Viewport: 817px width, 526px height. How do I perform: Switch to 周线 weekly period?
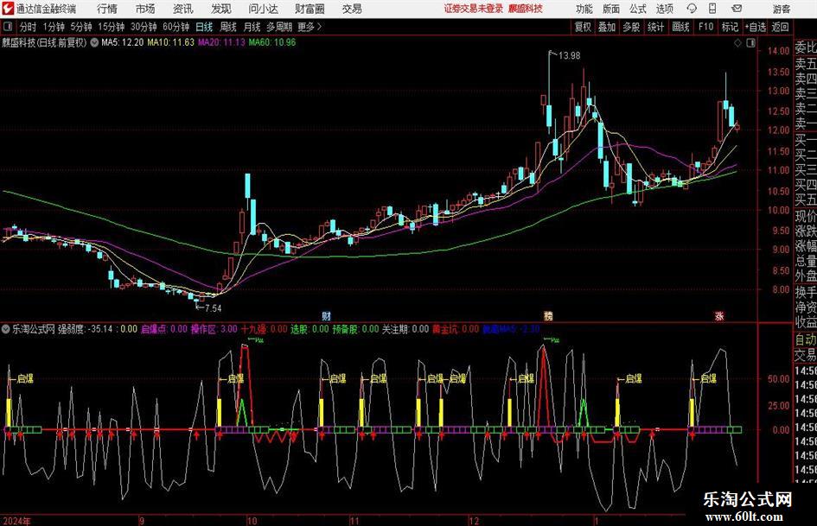pyautogui.click(x=227, y=27)
